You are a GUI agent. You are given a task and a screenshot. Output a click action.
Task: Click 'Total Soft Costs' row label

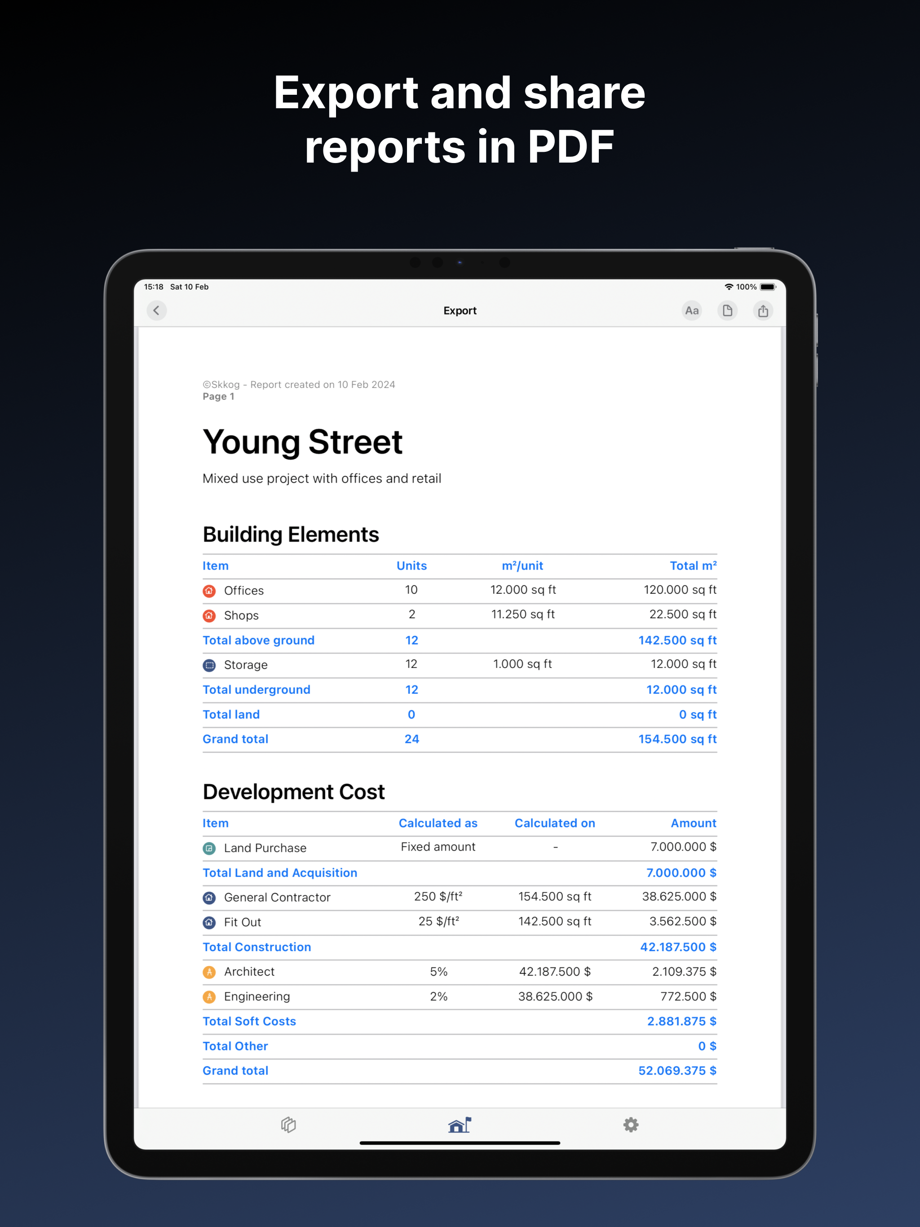pyautogui.click(x=249, y=1021)
